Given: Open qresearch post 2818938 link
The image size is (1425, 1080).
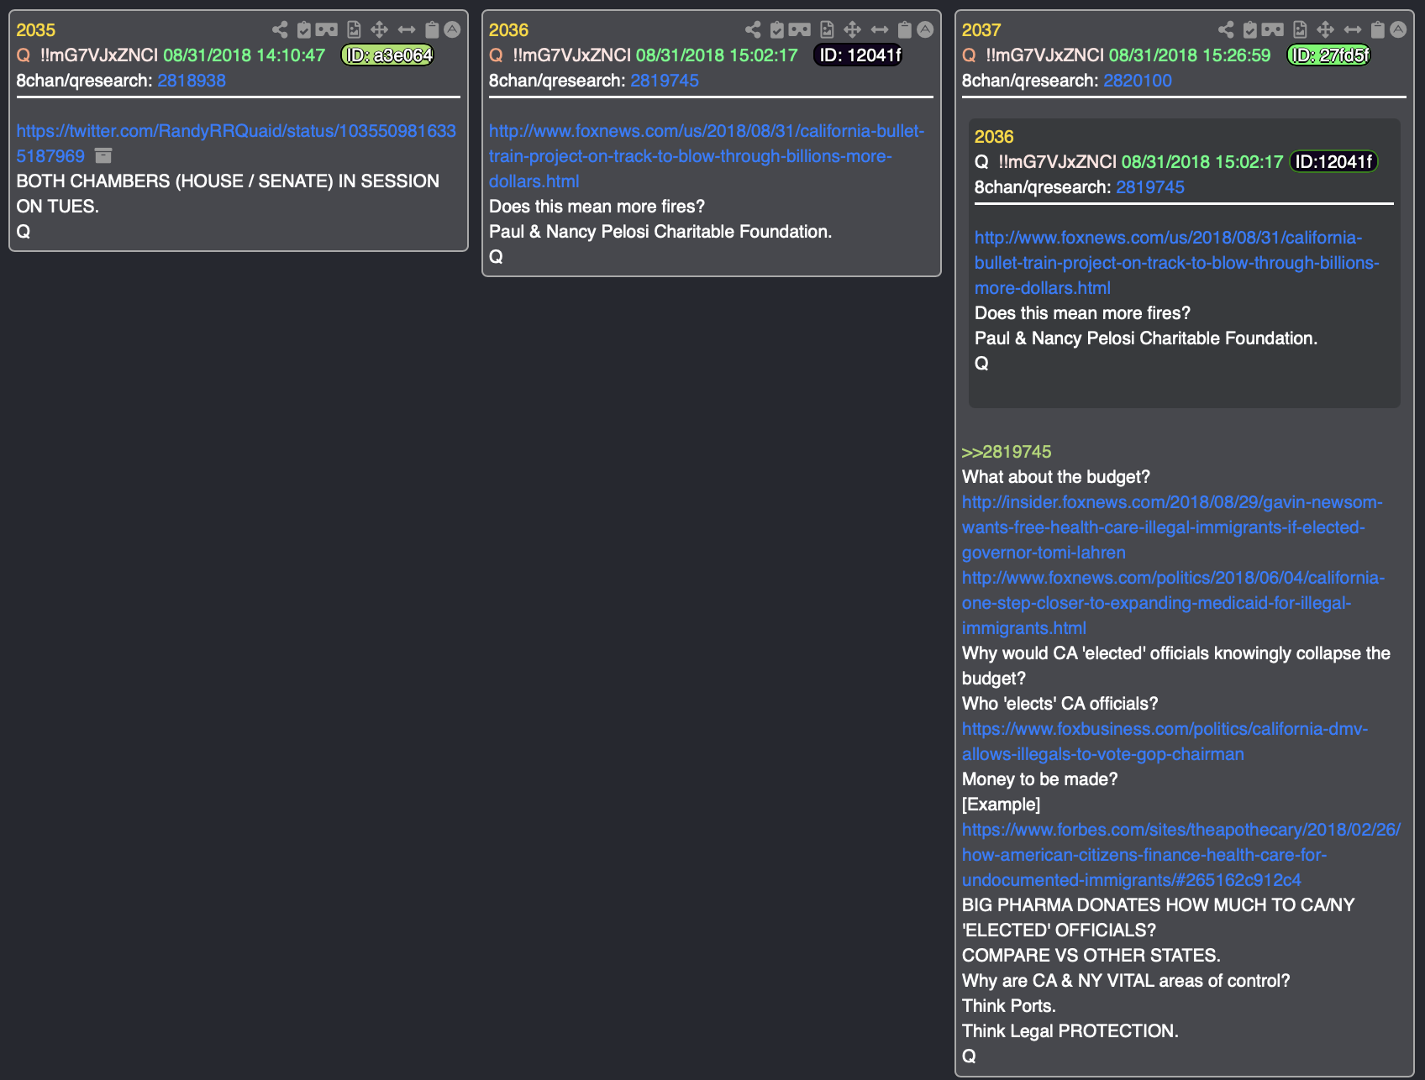Looking at the screenshot, I should pyautogui.click(x=192, y=81).
